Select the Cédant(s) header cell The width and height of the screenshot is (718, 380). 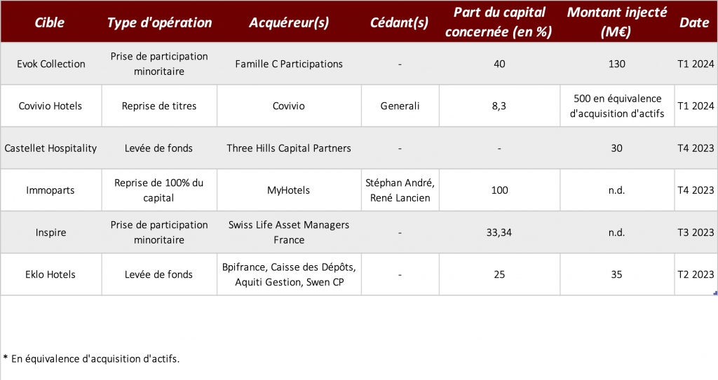click(x=400, y=22)
